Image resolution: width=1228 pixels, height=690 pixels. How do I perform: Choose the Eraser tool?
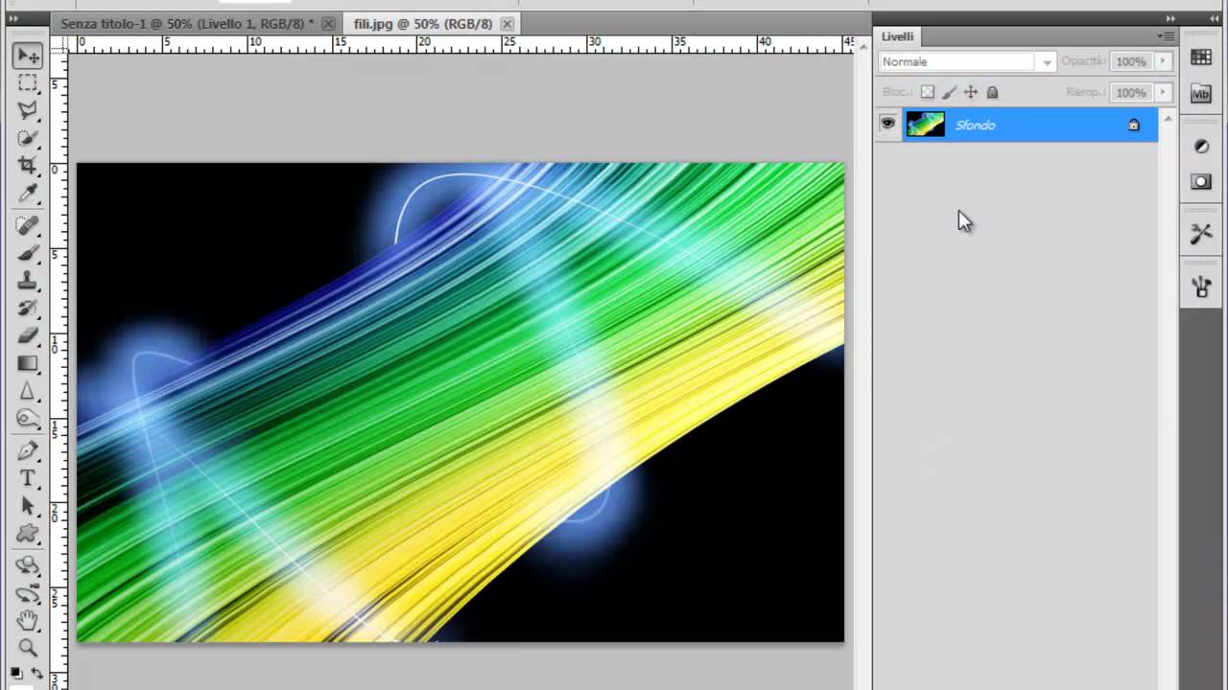click(x=28, y=336)
